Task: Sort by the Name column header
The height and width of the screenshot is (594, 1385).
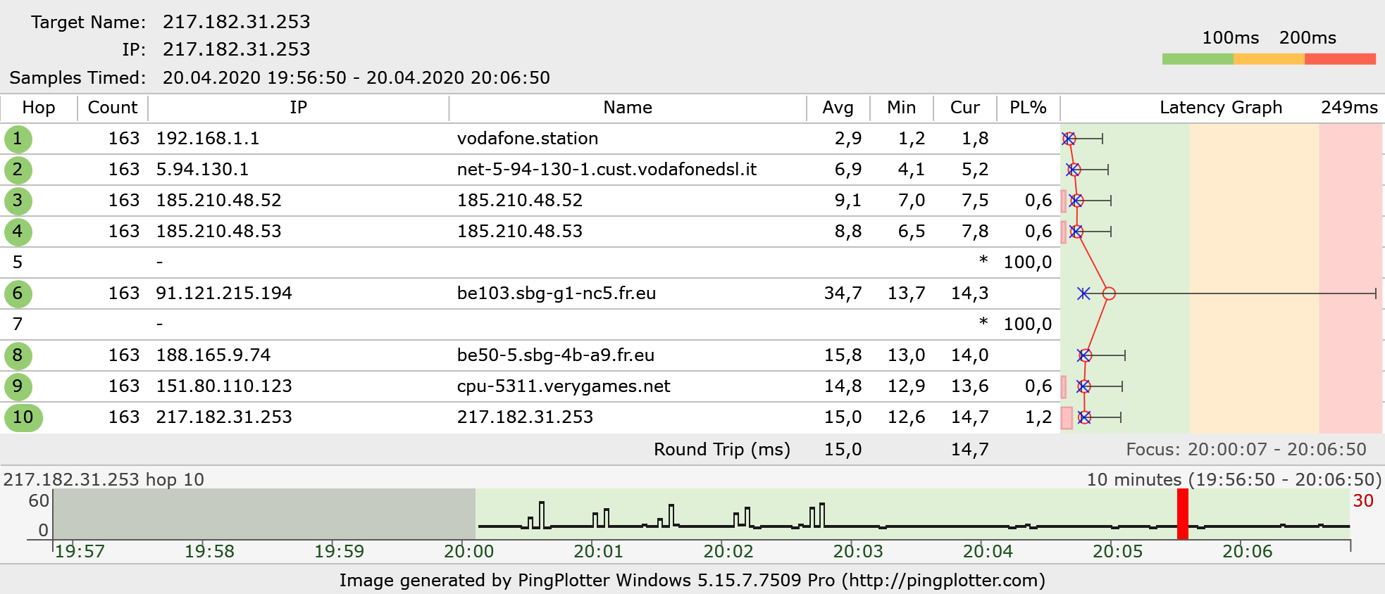Action: click(627, 108)
